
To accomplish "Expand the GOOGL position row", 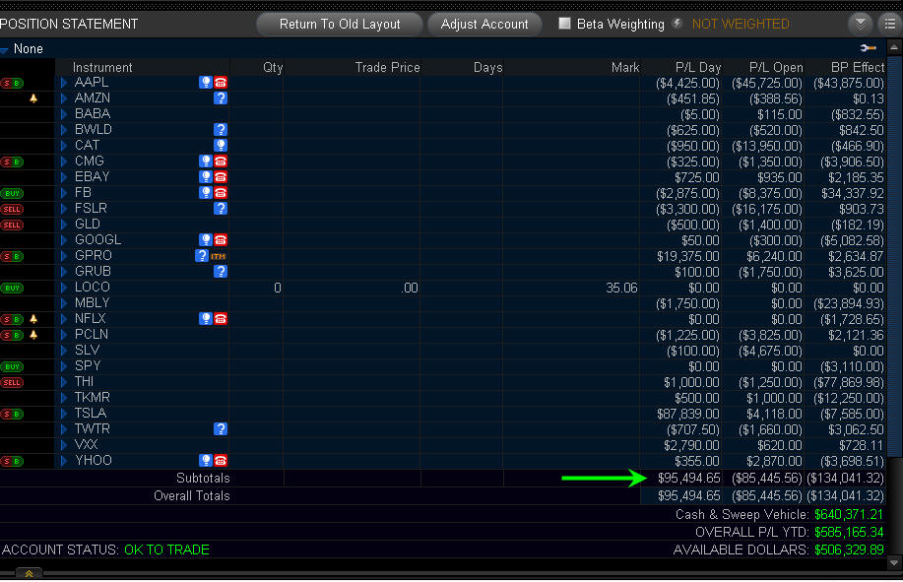I will pos(65,240).
